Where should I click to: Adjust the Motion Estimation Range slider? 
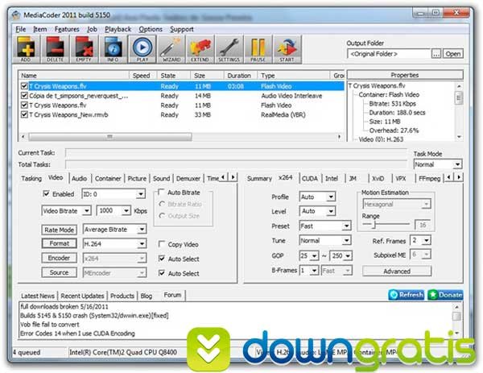[372, 226]
